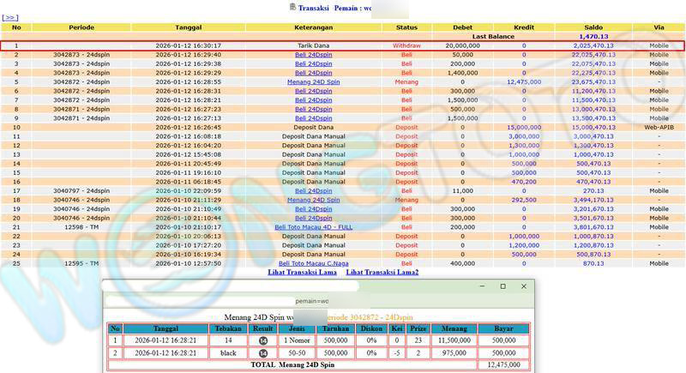Click the result ball icon in popup row 1
Image resolution: width=686 pixels, height=373 pixels.
click(x=264, y=340)
